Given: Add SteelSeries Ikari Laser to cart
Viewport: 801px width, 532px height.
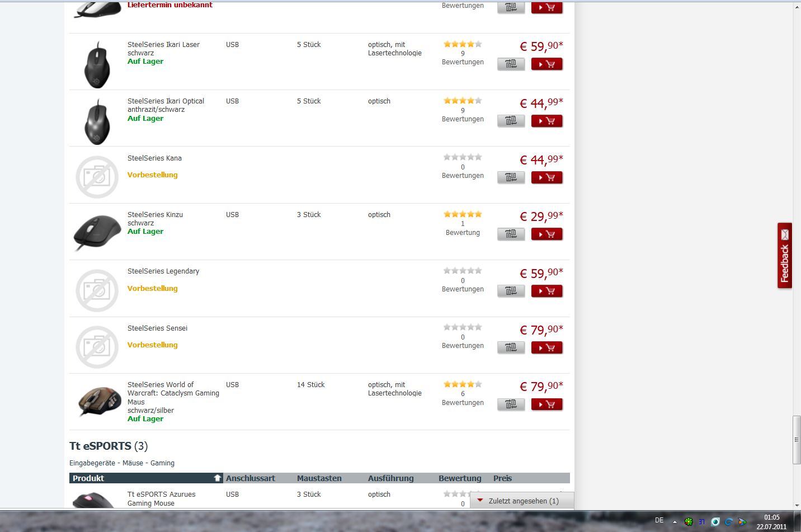Looking at the screenshot, I should pyautogui.click(x=546, y=64).
